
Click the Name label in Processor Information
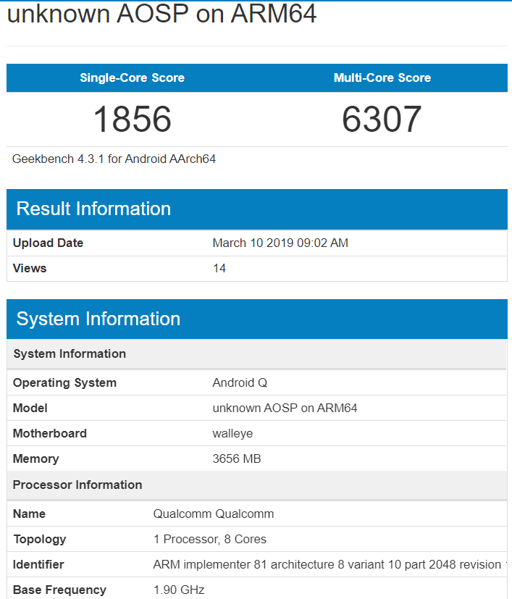click(x=29, y=514)
